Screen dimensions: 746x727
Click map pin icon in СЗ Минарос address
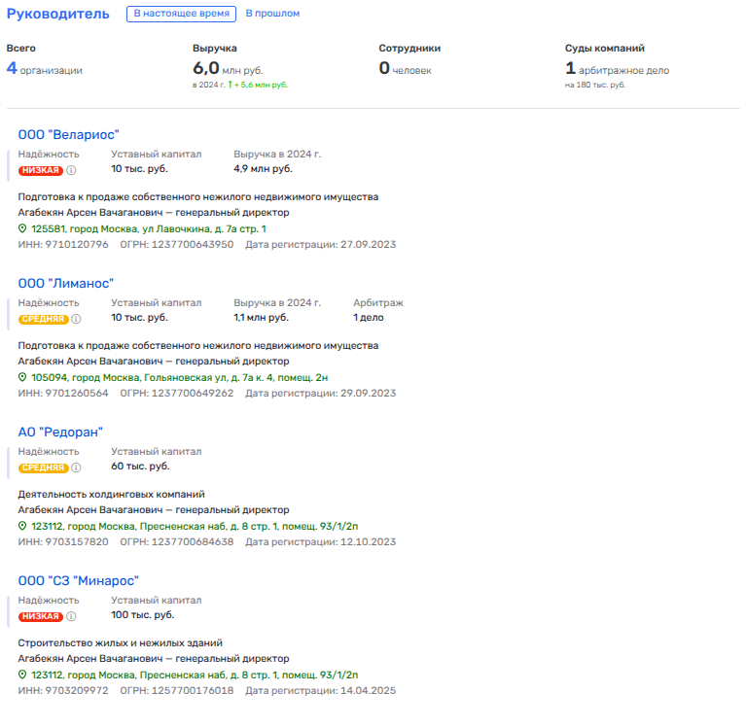23,675
